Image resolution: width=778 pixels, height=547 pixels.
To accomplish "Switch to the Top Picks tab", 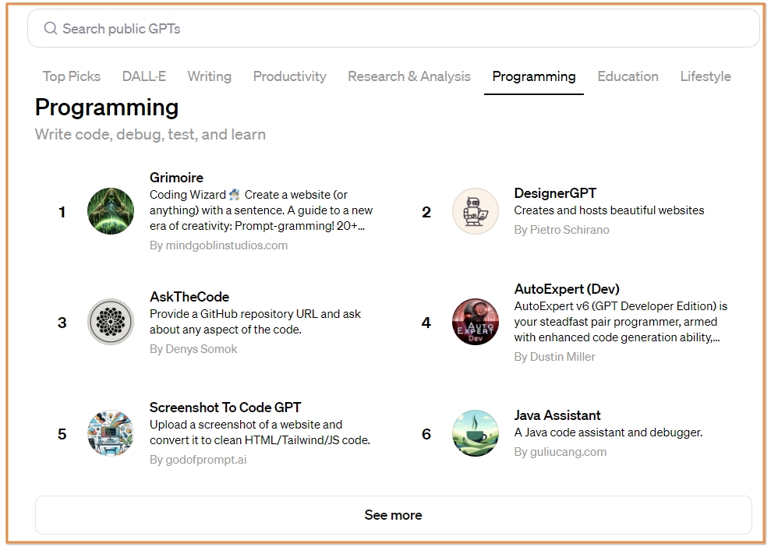I will point(72,76).
